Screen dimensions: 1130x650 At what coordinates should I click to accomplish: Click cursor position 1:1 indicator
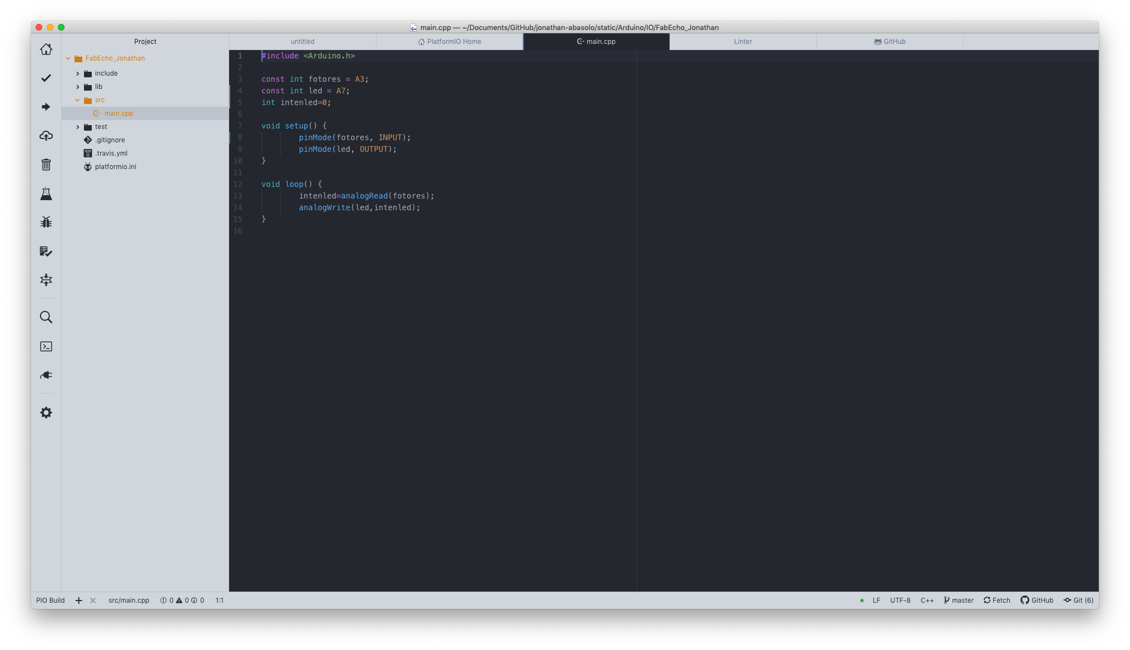220,601
